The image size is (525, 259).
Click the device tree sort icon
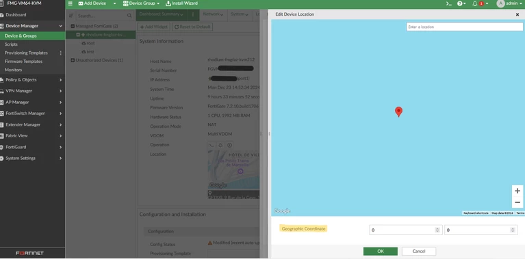[71, 16]
